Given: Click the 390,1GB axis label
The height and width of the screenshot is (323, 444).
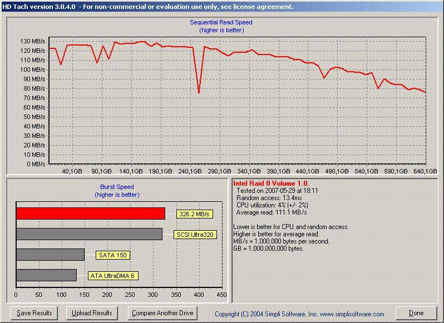Looking at the screenshot, I should coord(278,171).
